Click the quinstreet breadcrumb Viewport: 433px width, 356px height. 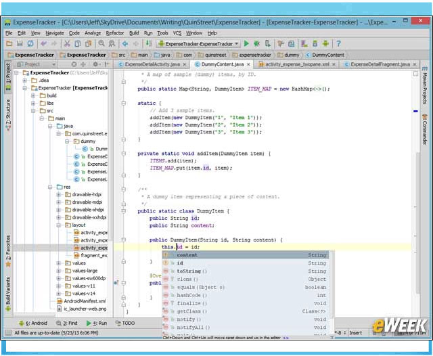[212, 55]
